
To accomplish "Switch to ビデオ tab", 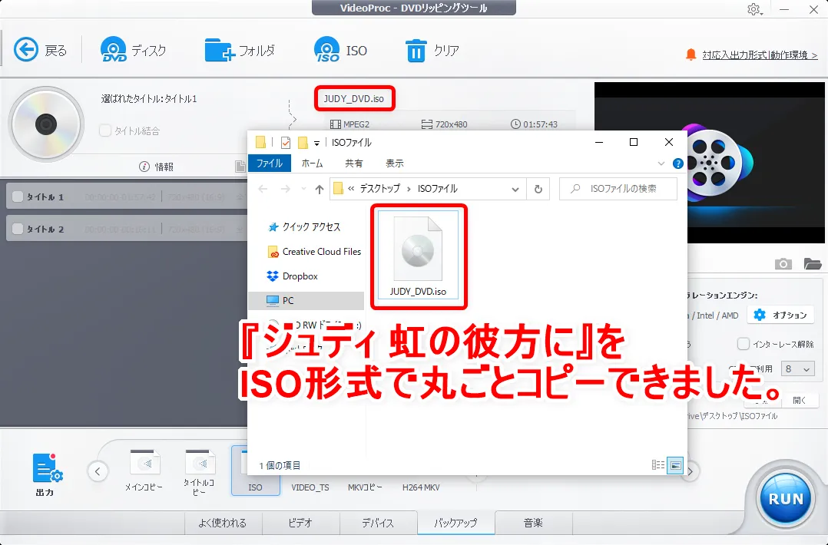I will coord(300,523).
